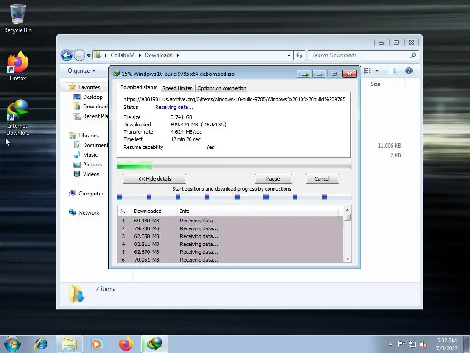Select Computer in the navigation pane

coord(91,194)
